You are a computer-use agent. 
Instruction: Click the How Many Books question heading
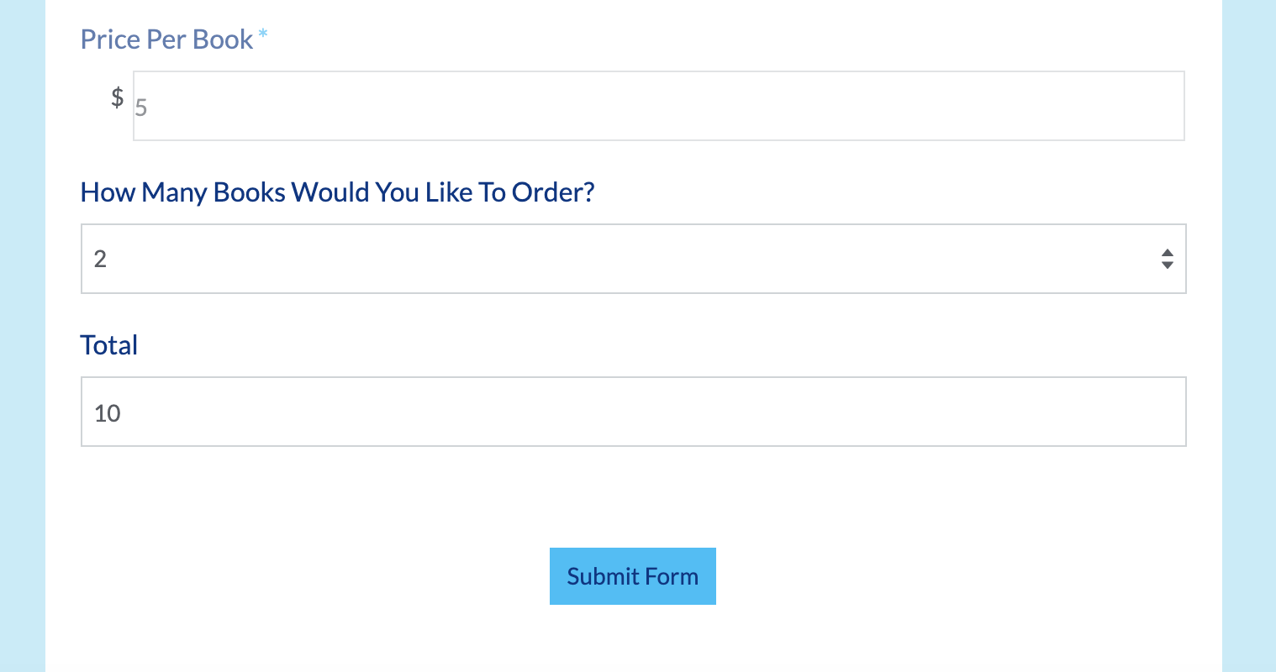coord(336,192)
